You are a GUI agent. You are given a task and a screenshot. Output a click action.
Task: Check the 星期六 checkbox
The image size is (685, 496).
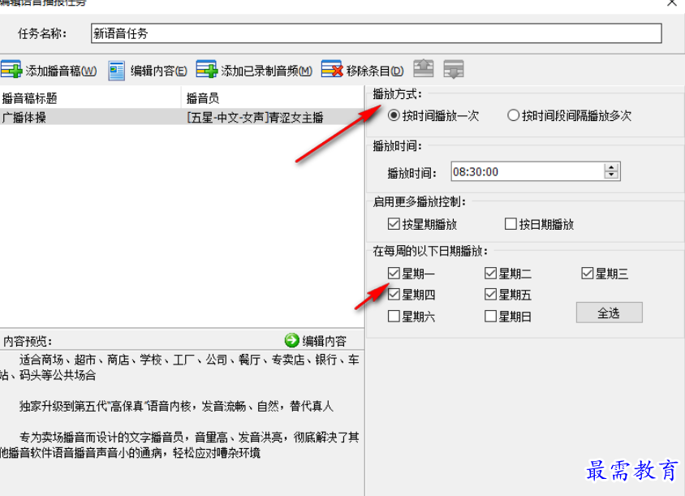pos(394,316)
